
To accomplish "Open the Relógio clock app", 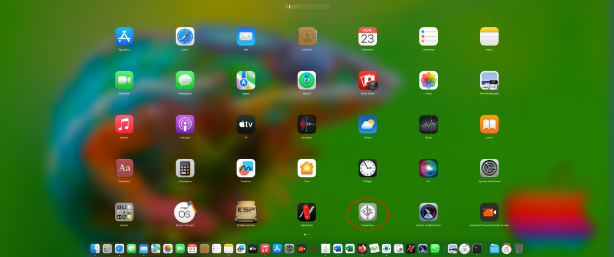I will pyautogui.click(x=368, y=168).
